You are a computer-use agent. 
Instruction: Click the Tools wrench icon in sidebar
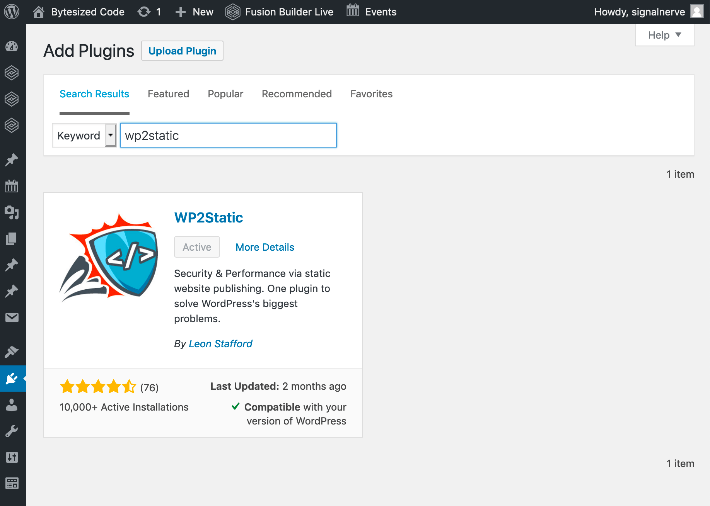tap(12, 431)
